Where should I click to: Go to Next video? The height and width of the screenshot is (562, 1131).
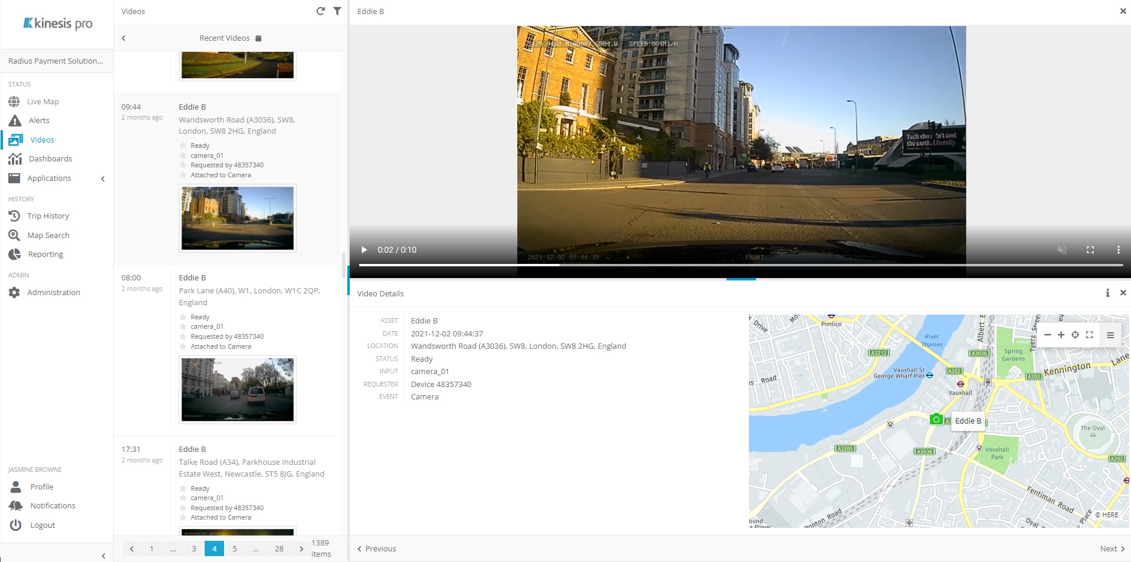[x=1112, y=548]
